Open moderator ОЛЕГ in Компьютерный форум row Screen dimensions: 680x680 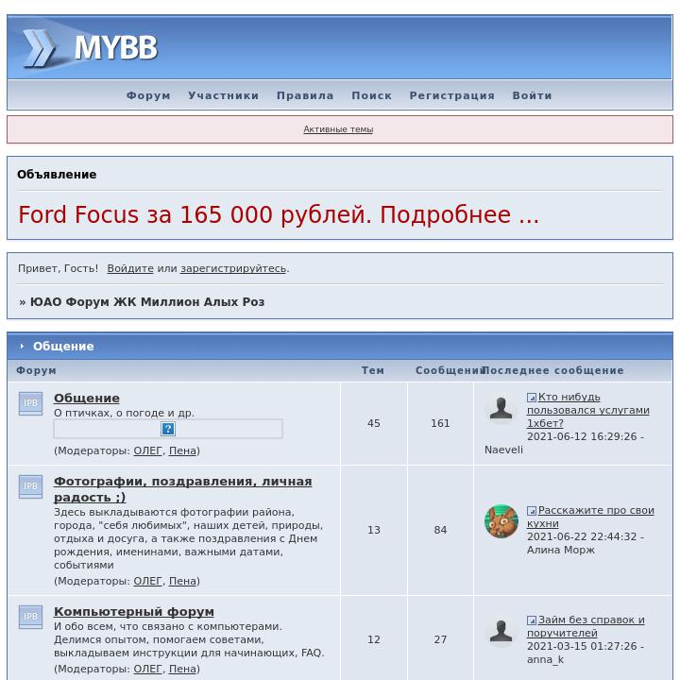tap(147, 670)
